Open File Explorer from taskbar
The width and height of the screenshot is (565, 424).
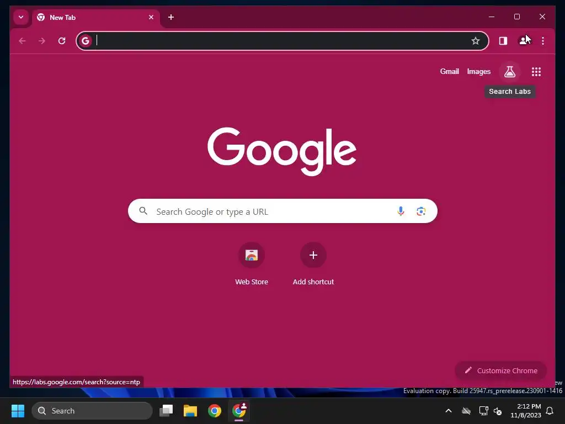pyautogui.click(x=190, y=411)
